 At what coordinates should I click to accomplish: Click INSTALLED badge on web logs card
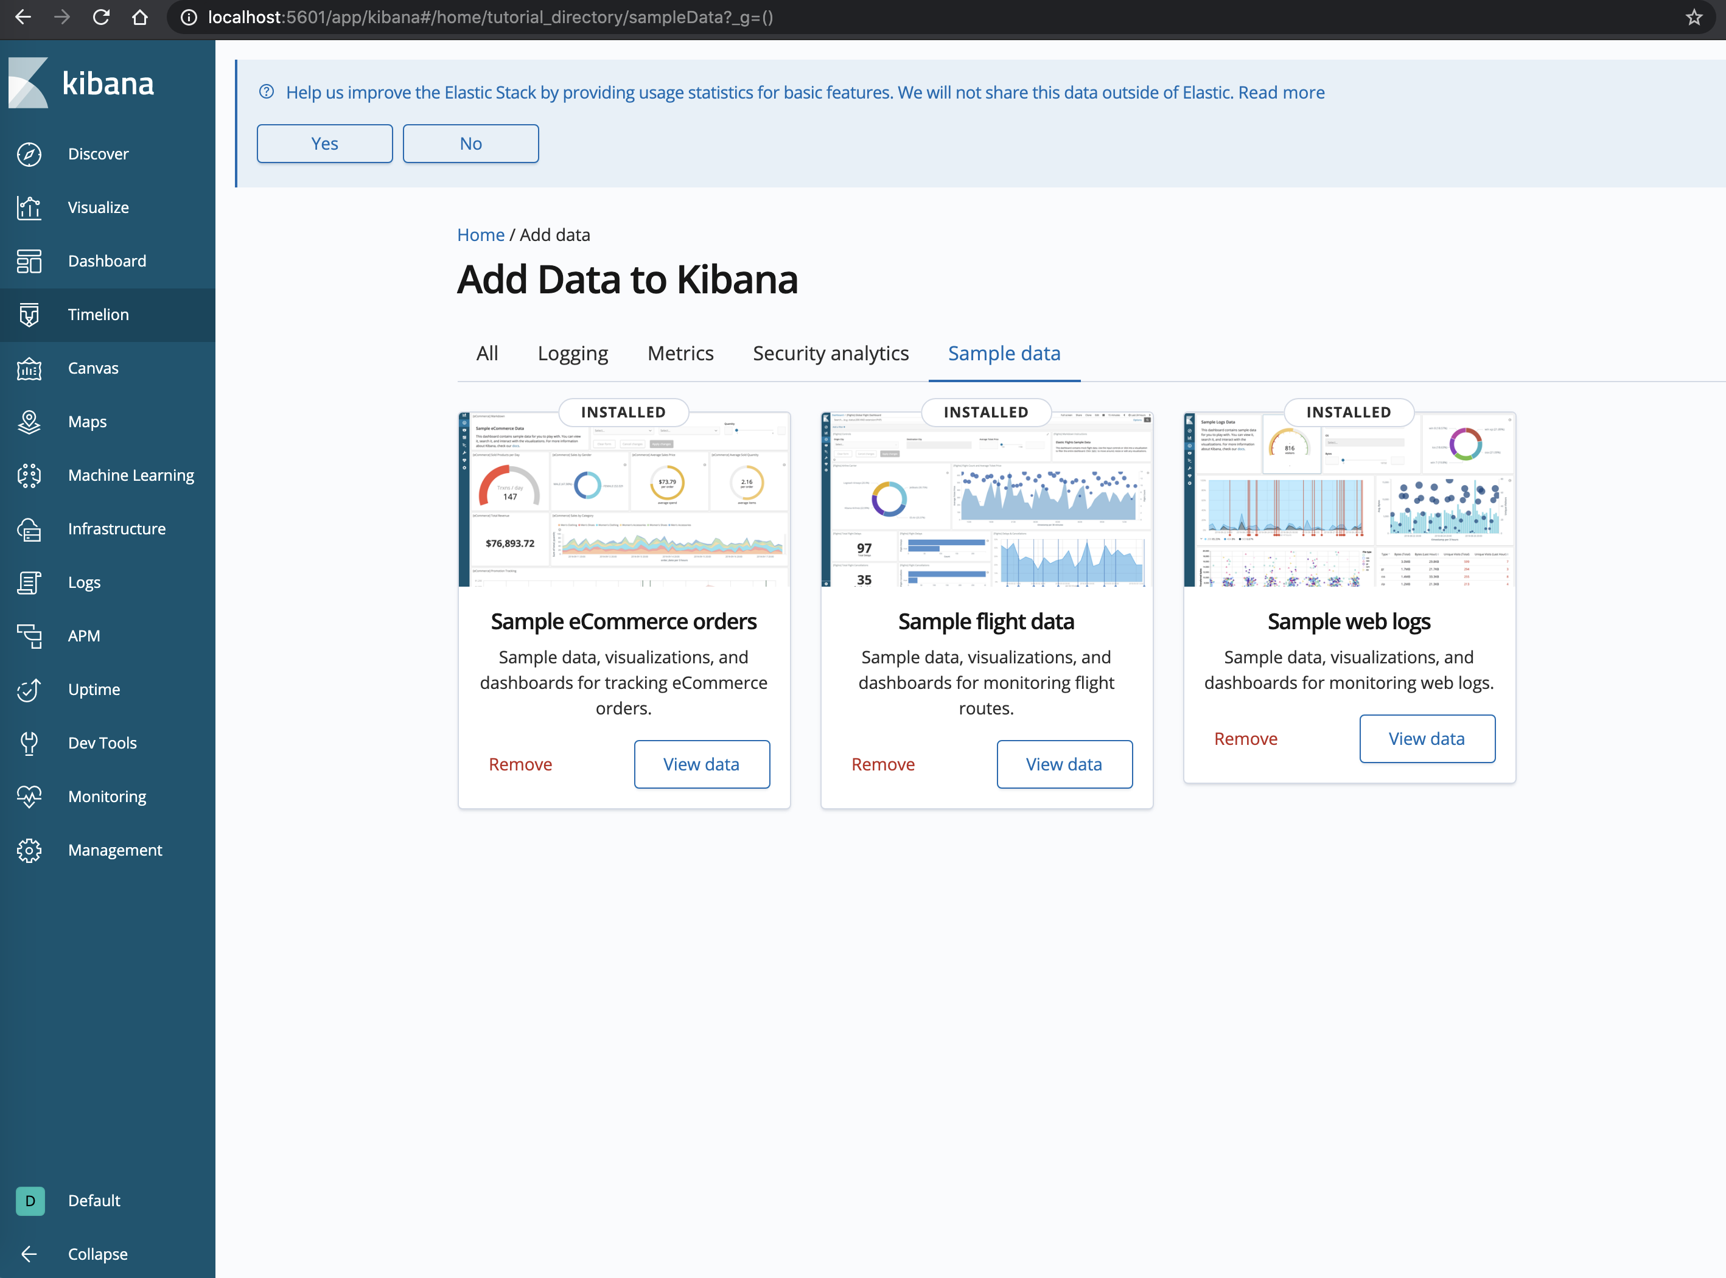coord(1349,413)
